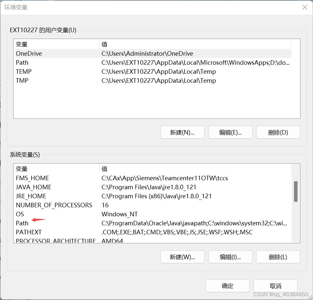Select the NUMBER_OF_PROCESSORS variable
The width and height of the screenshot is (313, 300).
click(153, 205)
